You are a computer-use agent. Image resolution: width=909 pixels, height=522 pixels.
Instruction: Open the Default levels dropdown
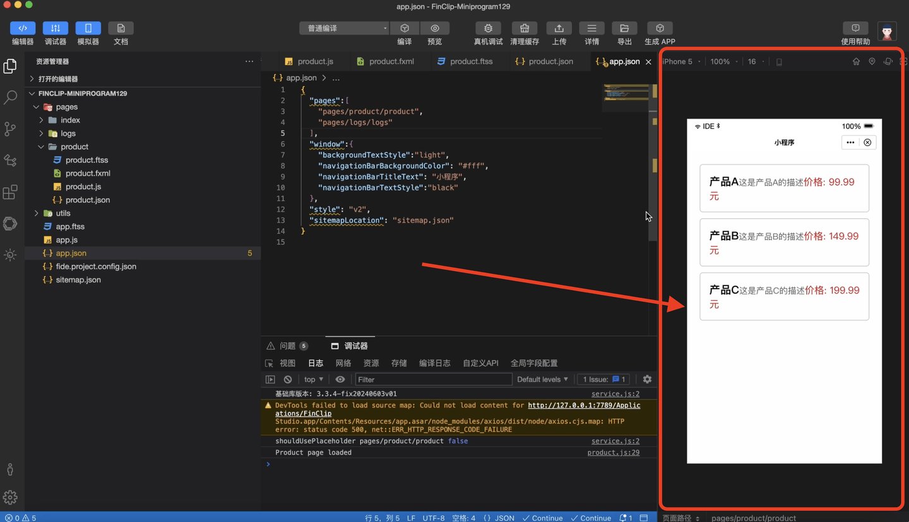click(x=542, y=380)
